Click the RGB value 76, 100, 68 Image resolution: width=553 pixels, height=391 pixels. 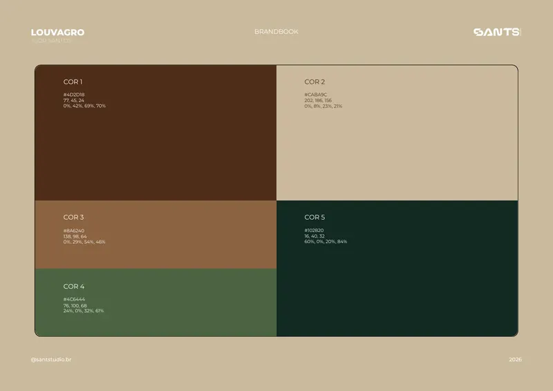click(75, 305)
